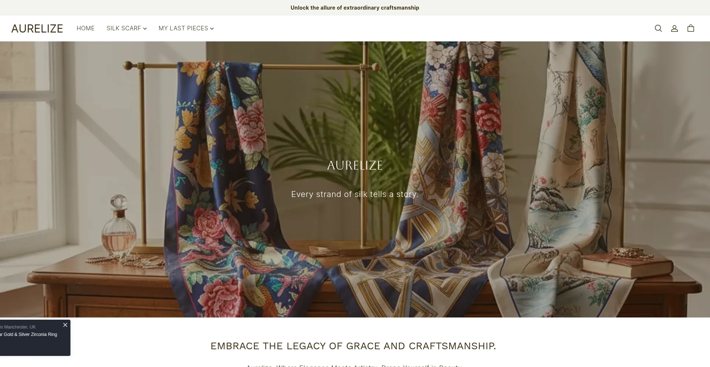Open the shopping bag cart icon

(x=691, y=28)
